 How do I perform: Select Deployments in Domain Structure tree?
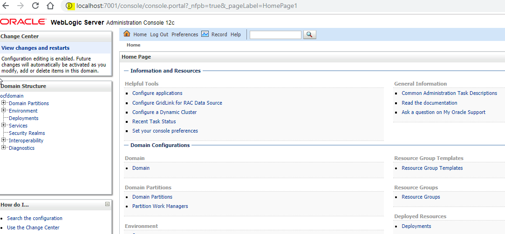pos(23,118)
